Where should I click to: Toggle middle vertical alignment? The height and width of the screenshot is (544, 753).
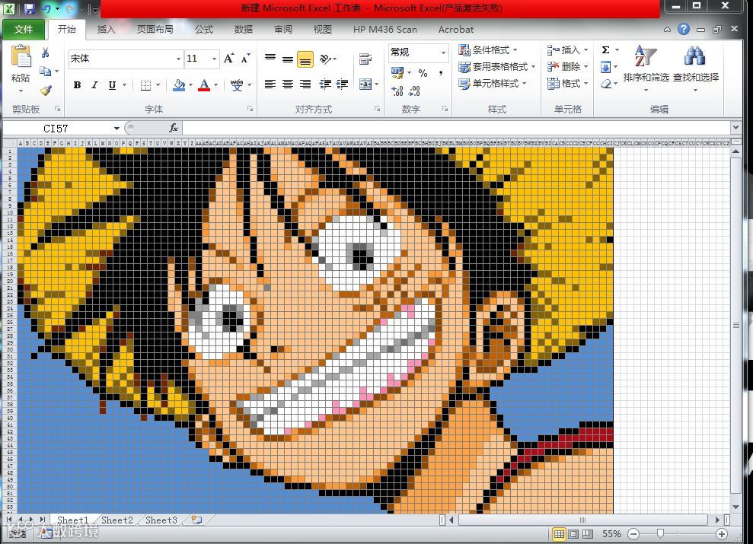click(x=287, y=59)
